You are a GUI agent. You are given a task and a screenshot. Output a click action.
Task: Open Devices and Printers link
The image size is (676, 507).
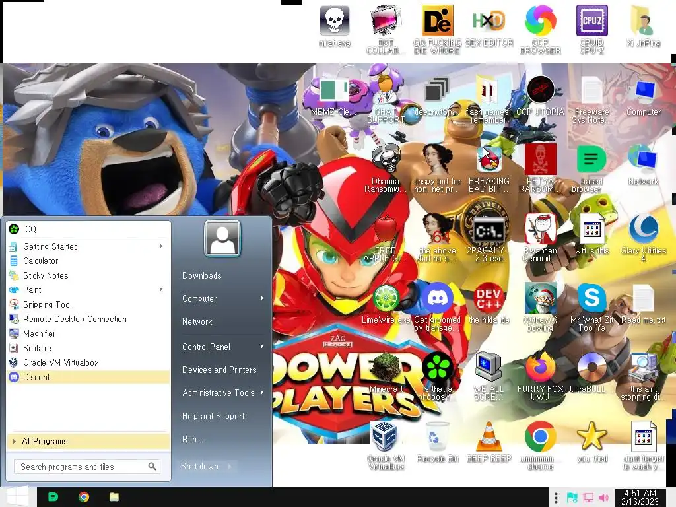[x=219, y=370]
